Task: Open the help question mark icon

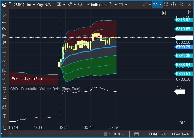Action: 173,5
